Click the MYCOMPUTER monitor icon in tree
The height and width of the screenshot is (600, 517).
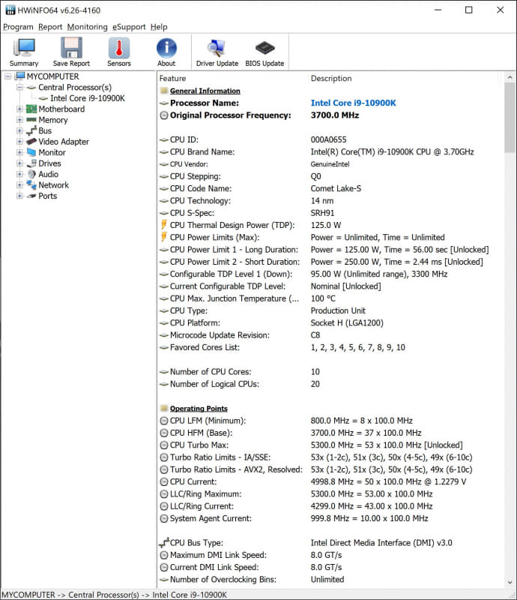[x=20, y=76]
